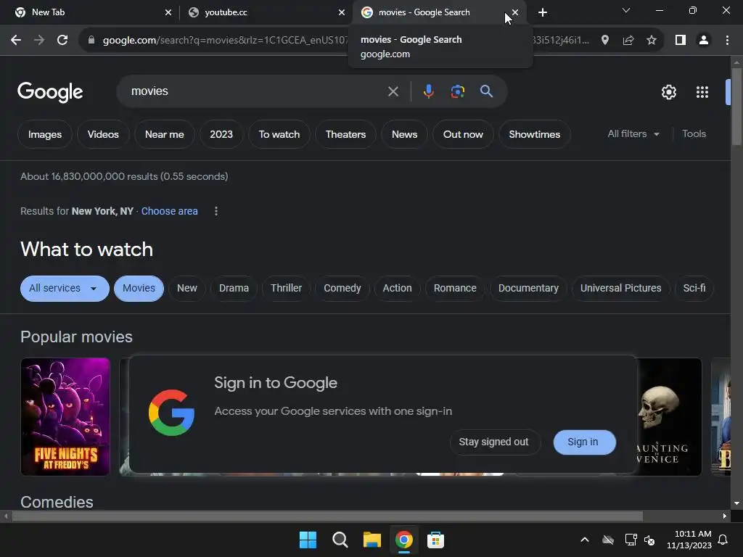Screen dimensions: 743x557
Task: Click Stay signed out
Action: [495, 442]
